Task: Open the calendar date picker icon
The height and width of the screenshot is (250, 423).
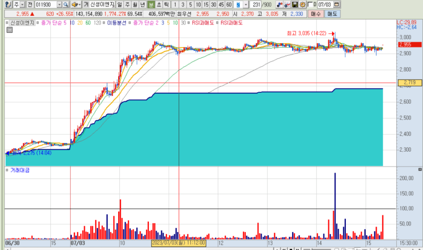Action: point(337,4)
